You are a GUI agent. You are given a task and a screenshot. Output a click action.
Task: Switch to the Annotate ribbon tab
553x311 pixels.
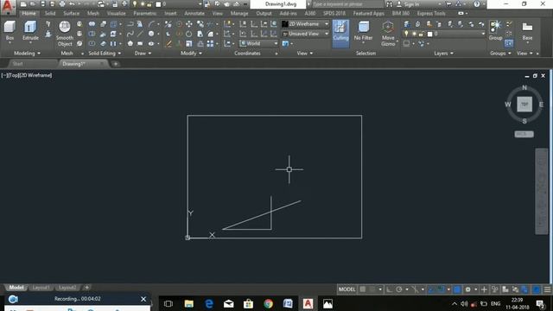tap(194, 14)
